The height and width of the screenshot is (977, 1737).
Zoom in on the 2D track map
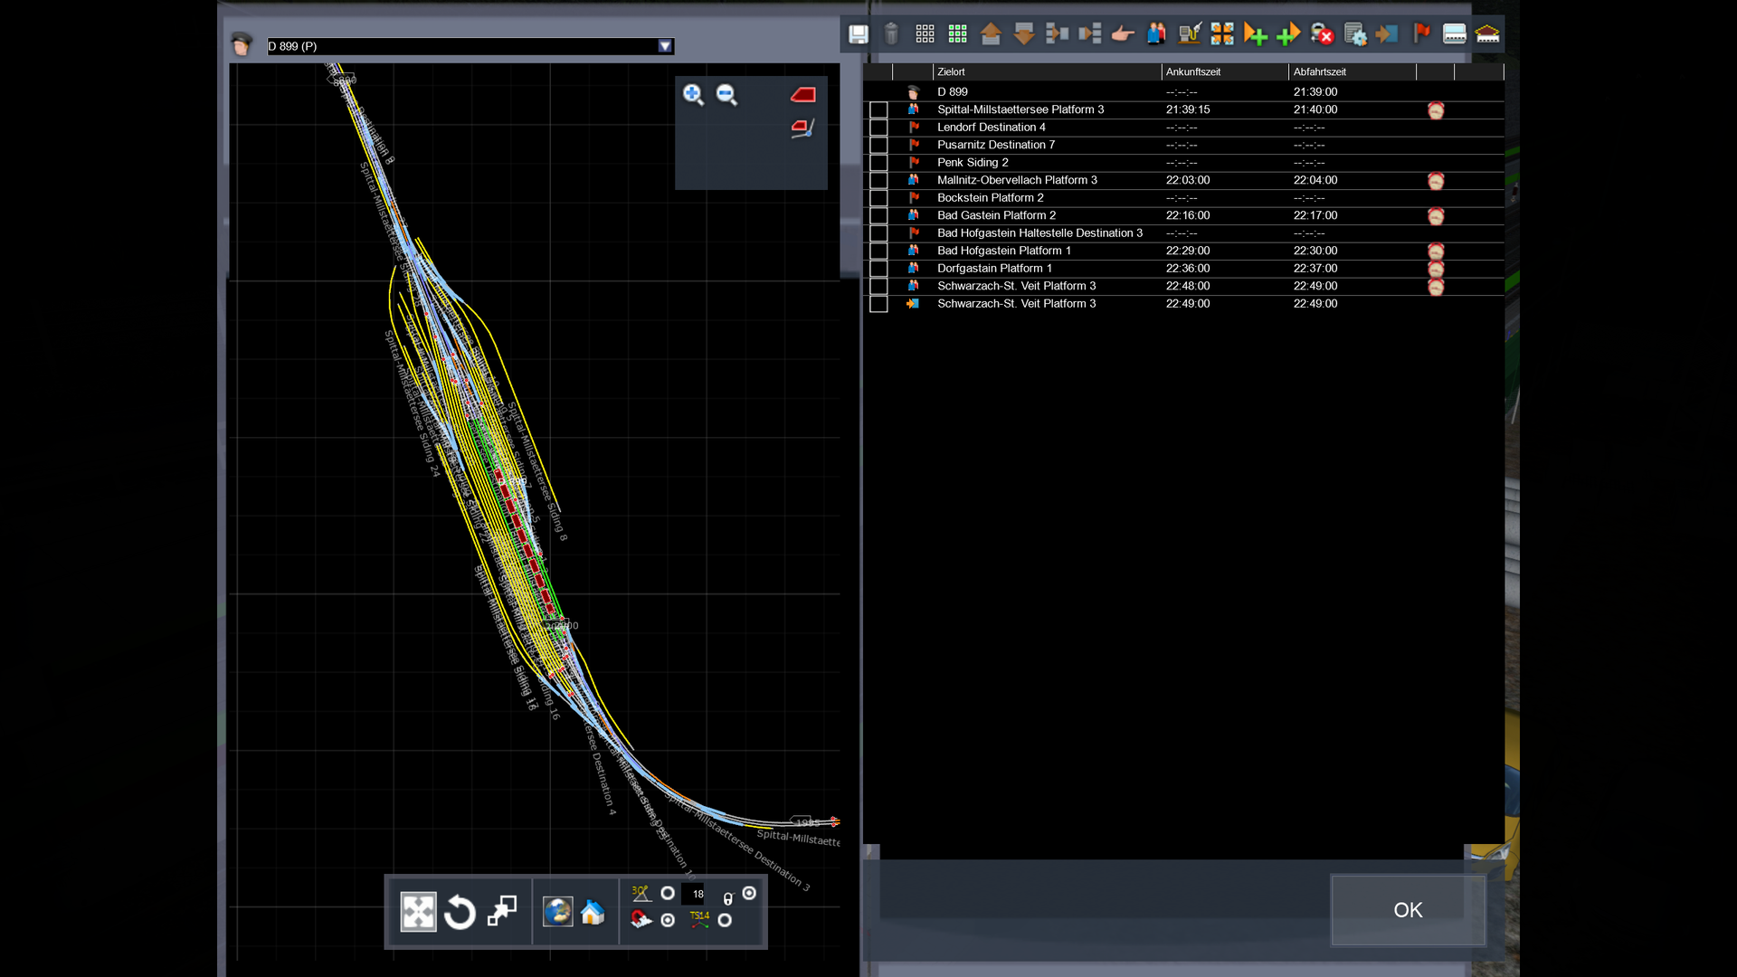click(x=693, y=95)
